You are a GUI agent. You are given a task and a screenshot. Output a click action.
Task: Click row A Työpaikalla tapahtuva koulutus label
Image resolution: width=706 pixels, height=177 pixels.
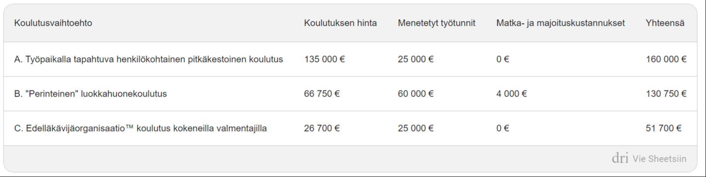148,59
